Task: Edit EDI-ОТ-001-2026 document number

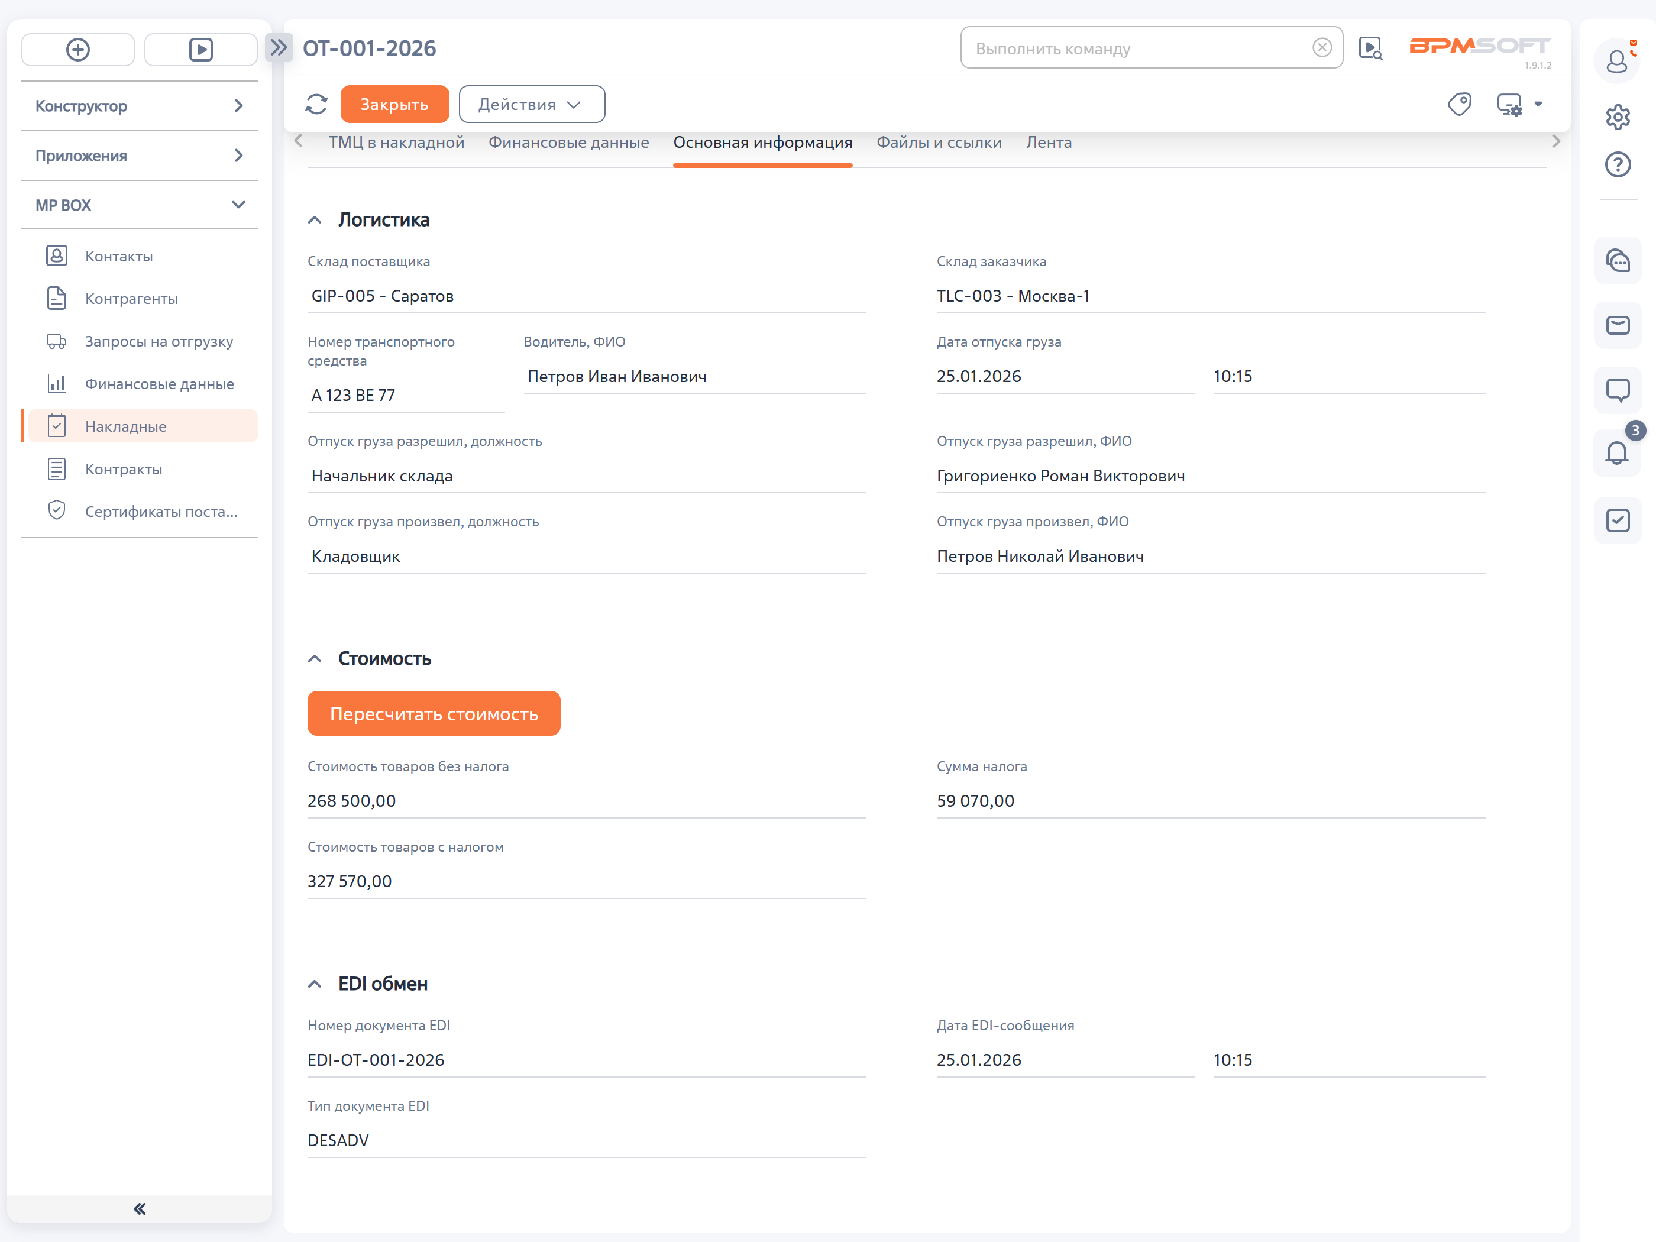Action: 586,1060
